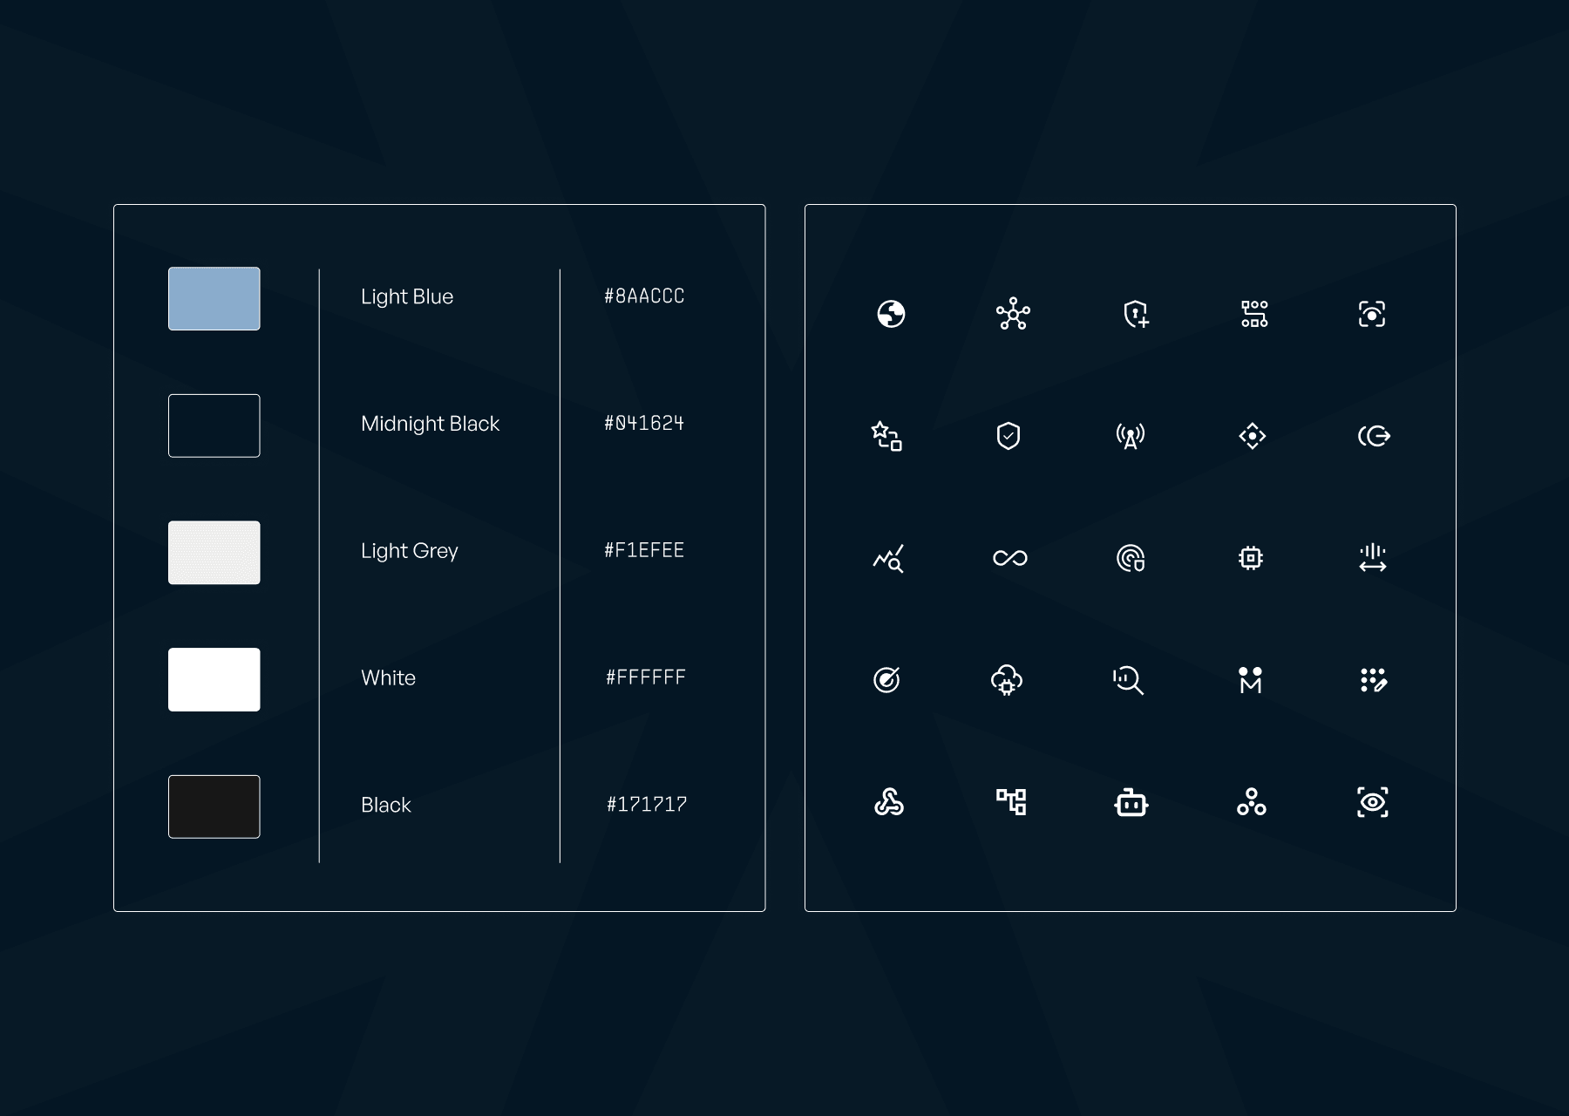Select the M with two dots icon

tap(1251, 680)
